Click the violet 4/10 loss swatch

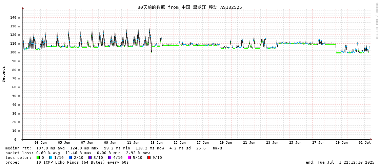[110, 158]
